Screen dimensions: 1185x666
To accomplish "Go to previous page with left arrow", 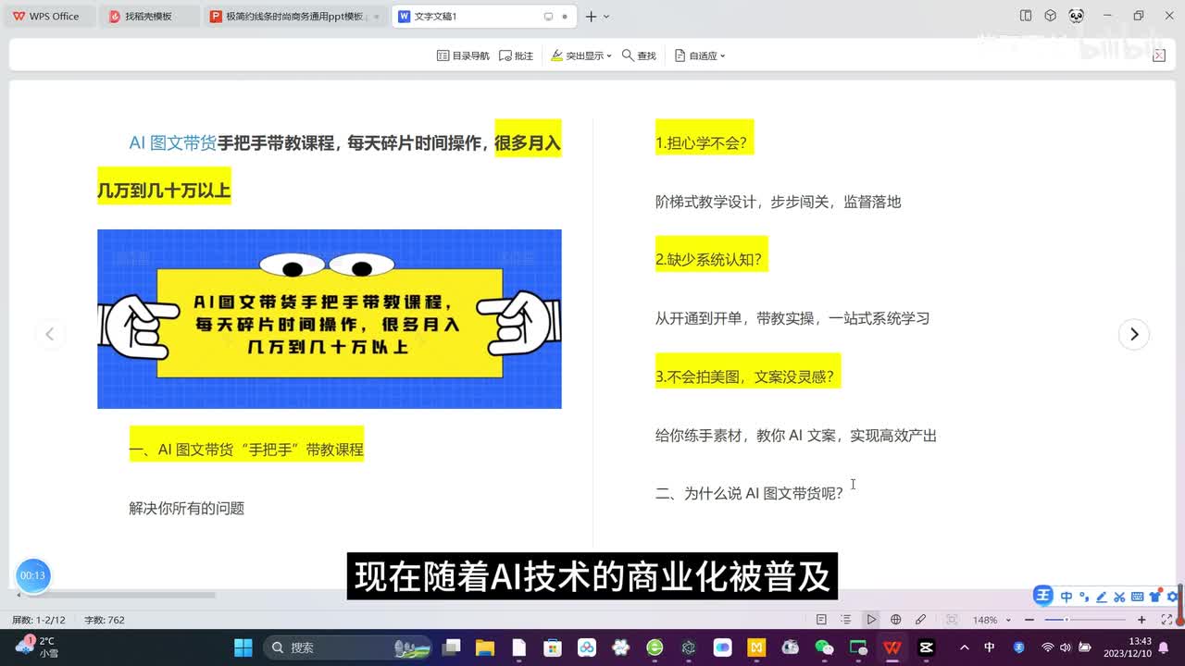I will [x=50, y=334].
